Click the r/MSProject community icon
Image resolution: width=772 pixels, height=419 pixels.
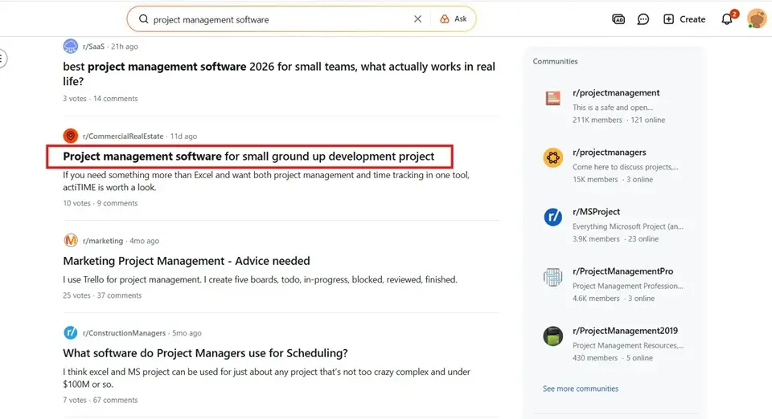click(553, 217)
